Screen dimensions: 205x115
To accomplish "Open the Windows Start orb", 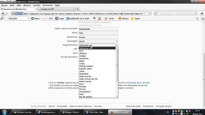I will click(x=4, y=112).
